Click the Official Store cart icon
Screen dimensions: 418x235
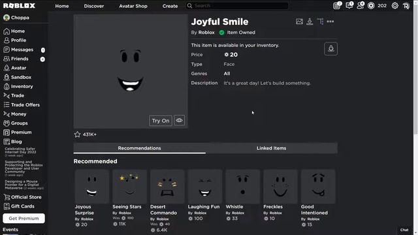click(7, 197)
